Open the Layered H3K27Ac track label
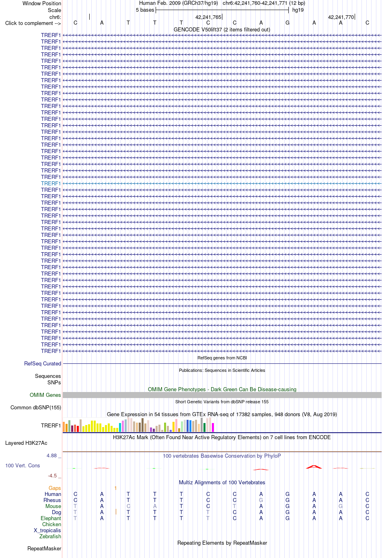 26,443
